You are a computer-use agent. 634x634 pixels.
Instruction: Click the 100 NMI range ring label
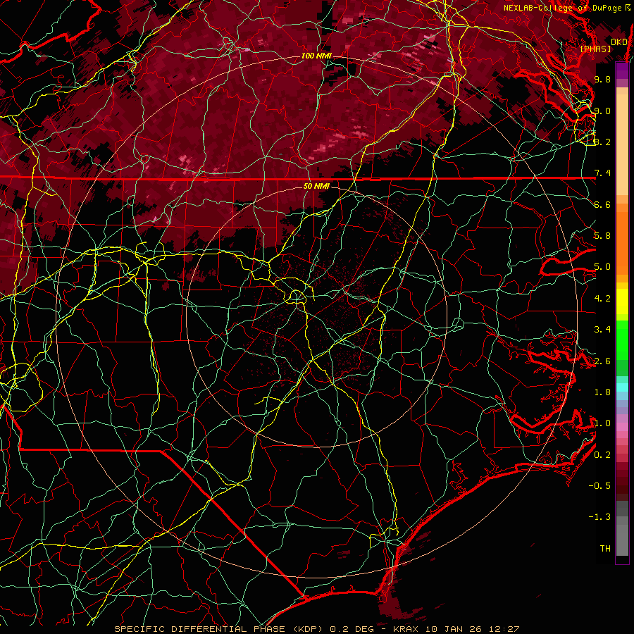(316, 56)
